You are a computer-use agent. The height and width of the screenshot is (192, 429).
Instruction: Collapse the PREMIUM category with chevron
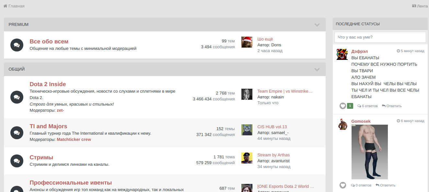tap(317, 25)
